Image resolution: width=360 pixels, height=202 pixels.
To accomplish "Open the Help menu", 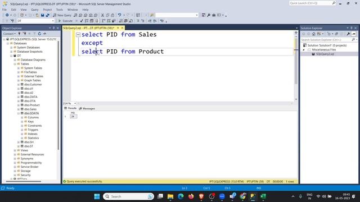I will pos(85,10).
